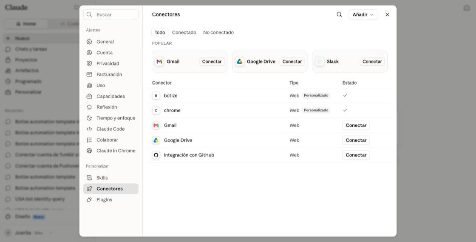Click the Plugins plug icon
This screenshot has height=242, width=476.
click(89, 199)
